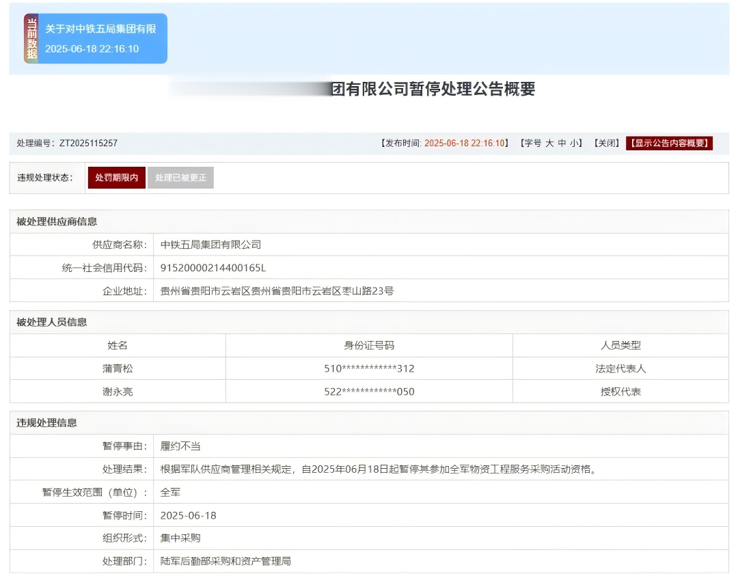
Task: Click the publish time 2025-06-18 22:16:10 in header bar
Action: point(465,143)
